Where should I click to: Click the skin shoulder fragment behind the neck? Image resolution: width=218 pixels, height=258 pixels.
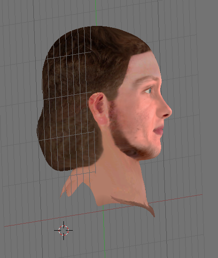(x=72, y=185)
